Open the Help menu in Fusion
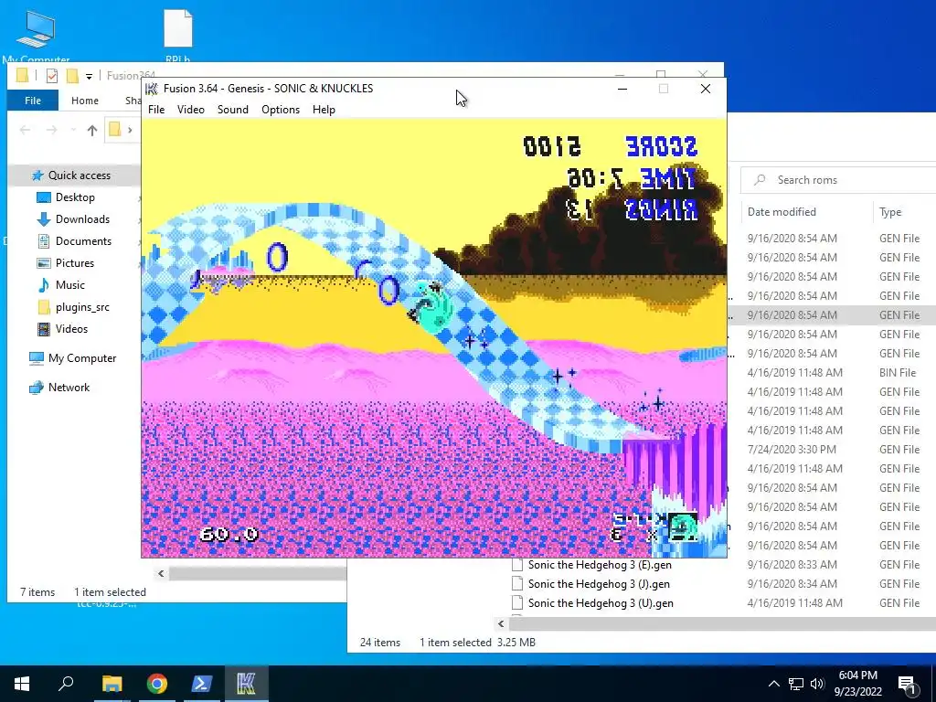The height and width of the screenshot is (702, 936). coord(324,110)
